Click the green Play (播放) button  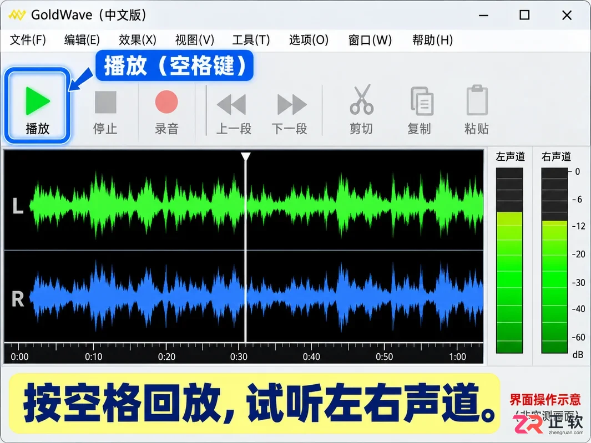pyautogui.click(x=37, y=106)
